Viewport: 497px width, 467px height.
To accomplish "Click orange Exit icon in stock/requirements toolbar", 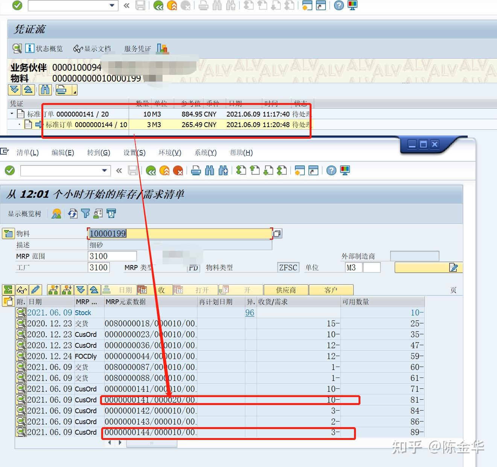I will click(164, 171).
